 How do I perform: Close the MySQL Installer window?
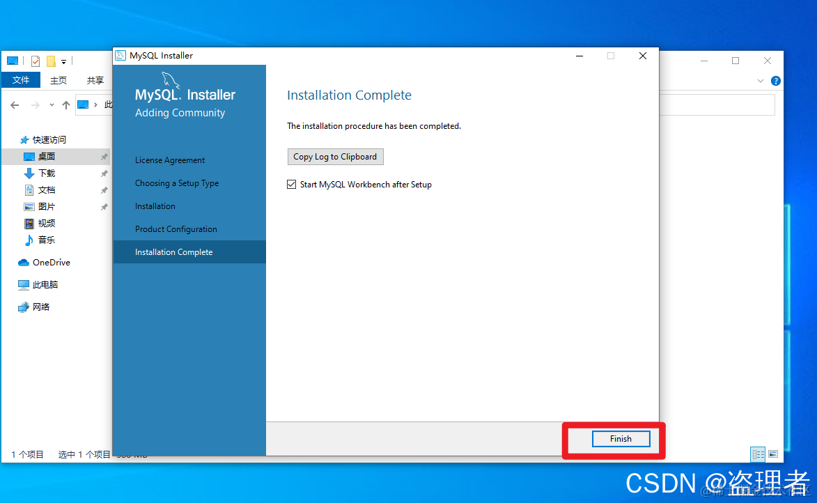click(643, 56)
